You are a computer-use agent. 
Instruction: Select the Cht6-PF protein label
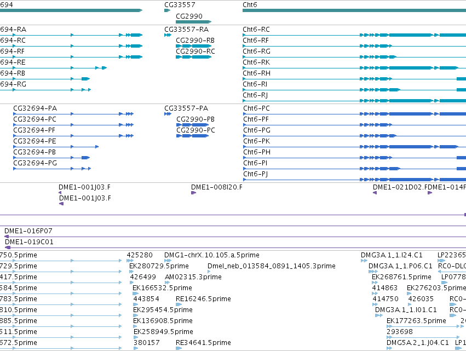[256, 119]
